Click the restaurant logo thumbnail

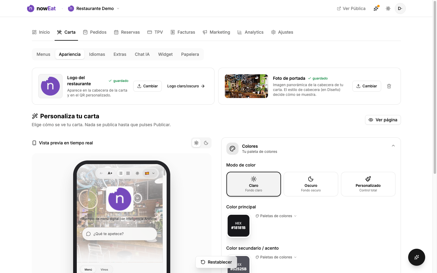coord(50,86)
